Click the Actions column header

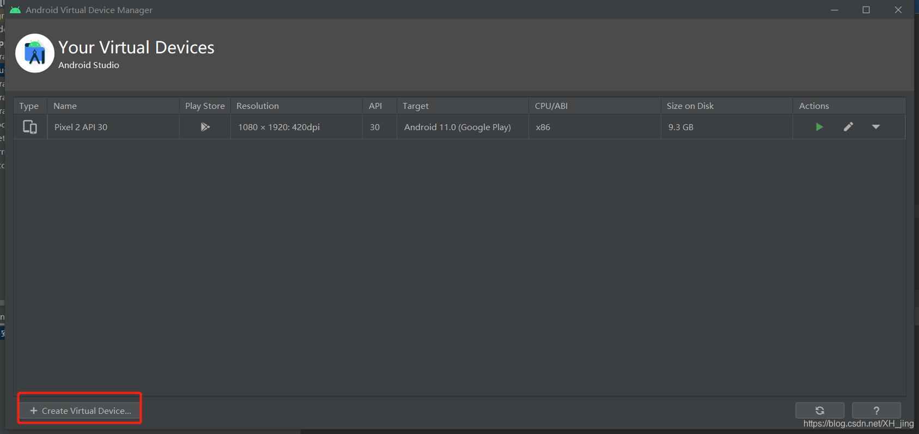click(849, 106)
